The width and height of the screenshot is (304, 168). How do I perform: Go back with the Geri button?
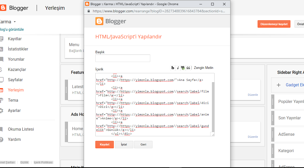(x=143, y=144)
